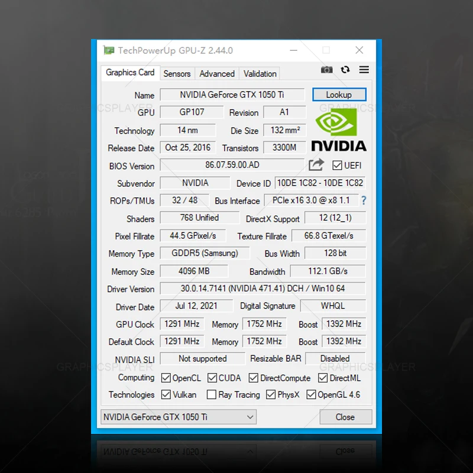This screenshot has height=473, width=473.
Task: Click the refresh arrows icon
Action: click(x=345, y=70)
